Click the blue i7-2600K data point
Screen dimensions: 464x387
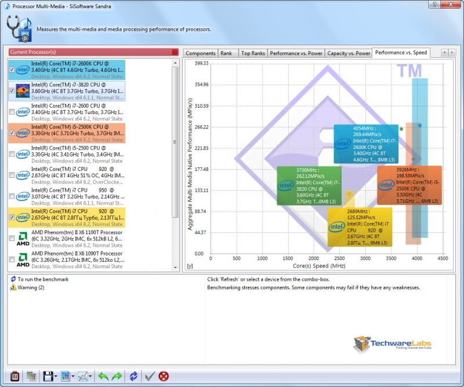(x=419, y=126)
